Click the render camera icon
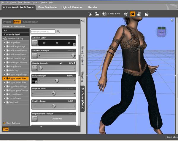The height and width of the screenshot is (141, 178). [x=147, y=14]
